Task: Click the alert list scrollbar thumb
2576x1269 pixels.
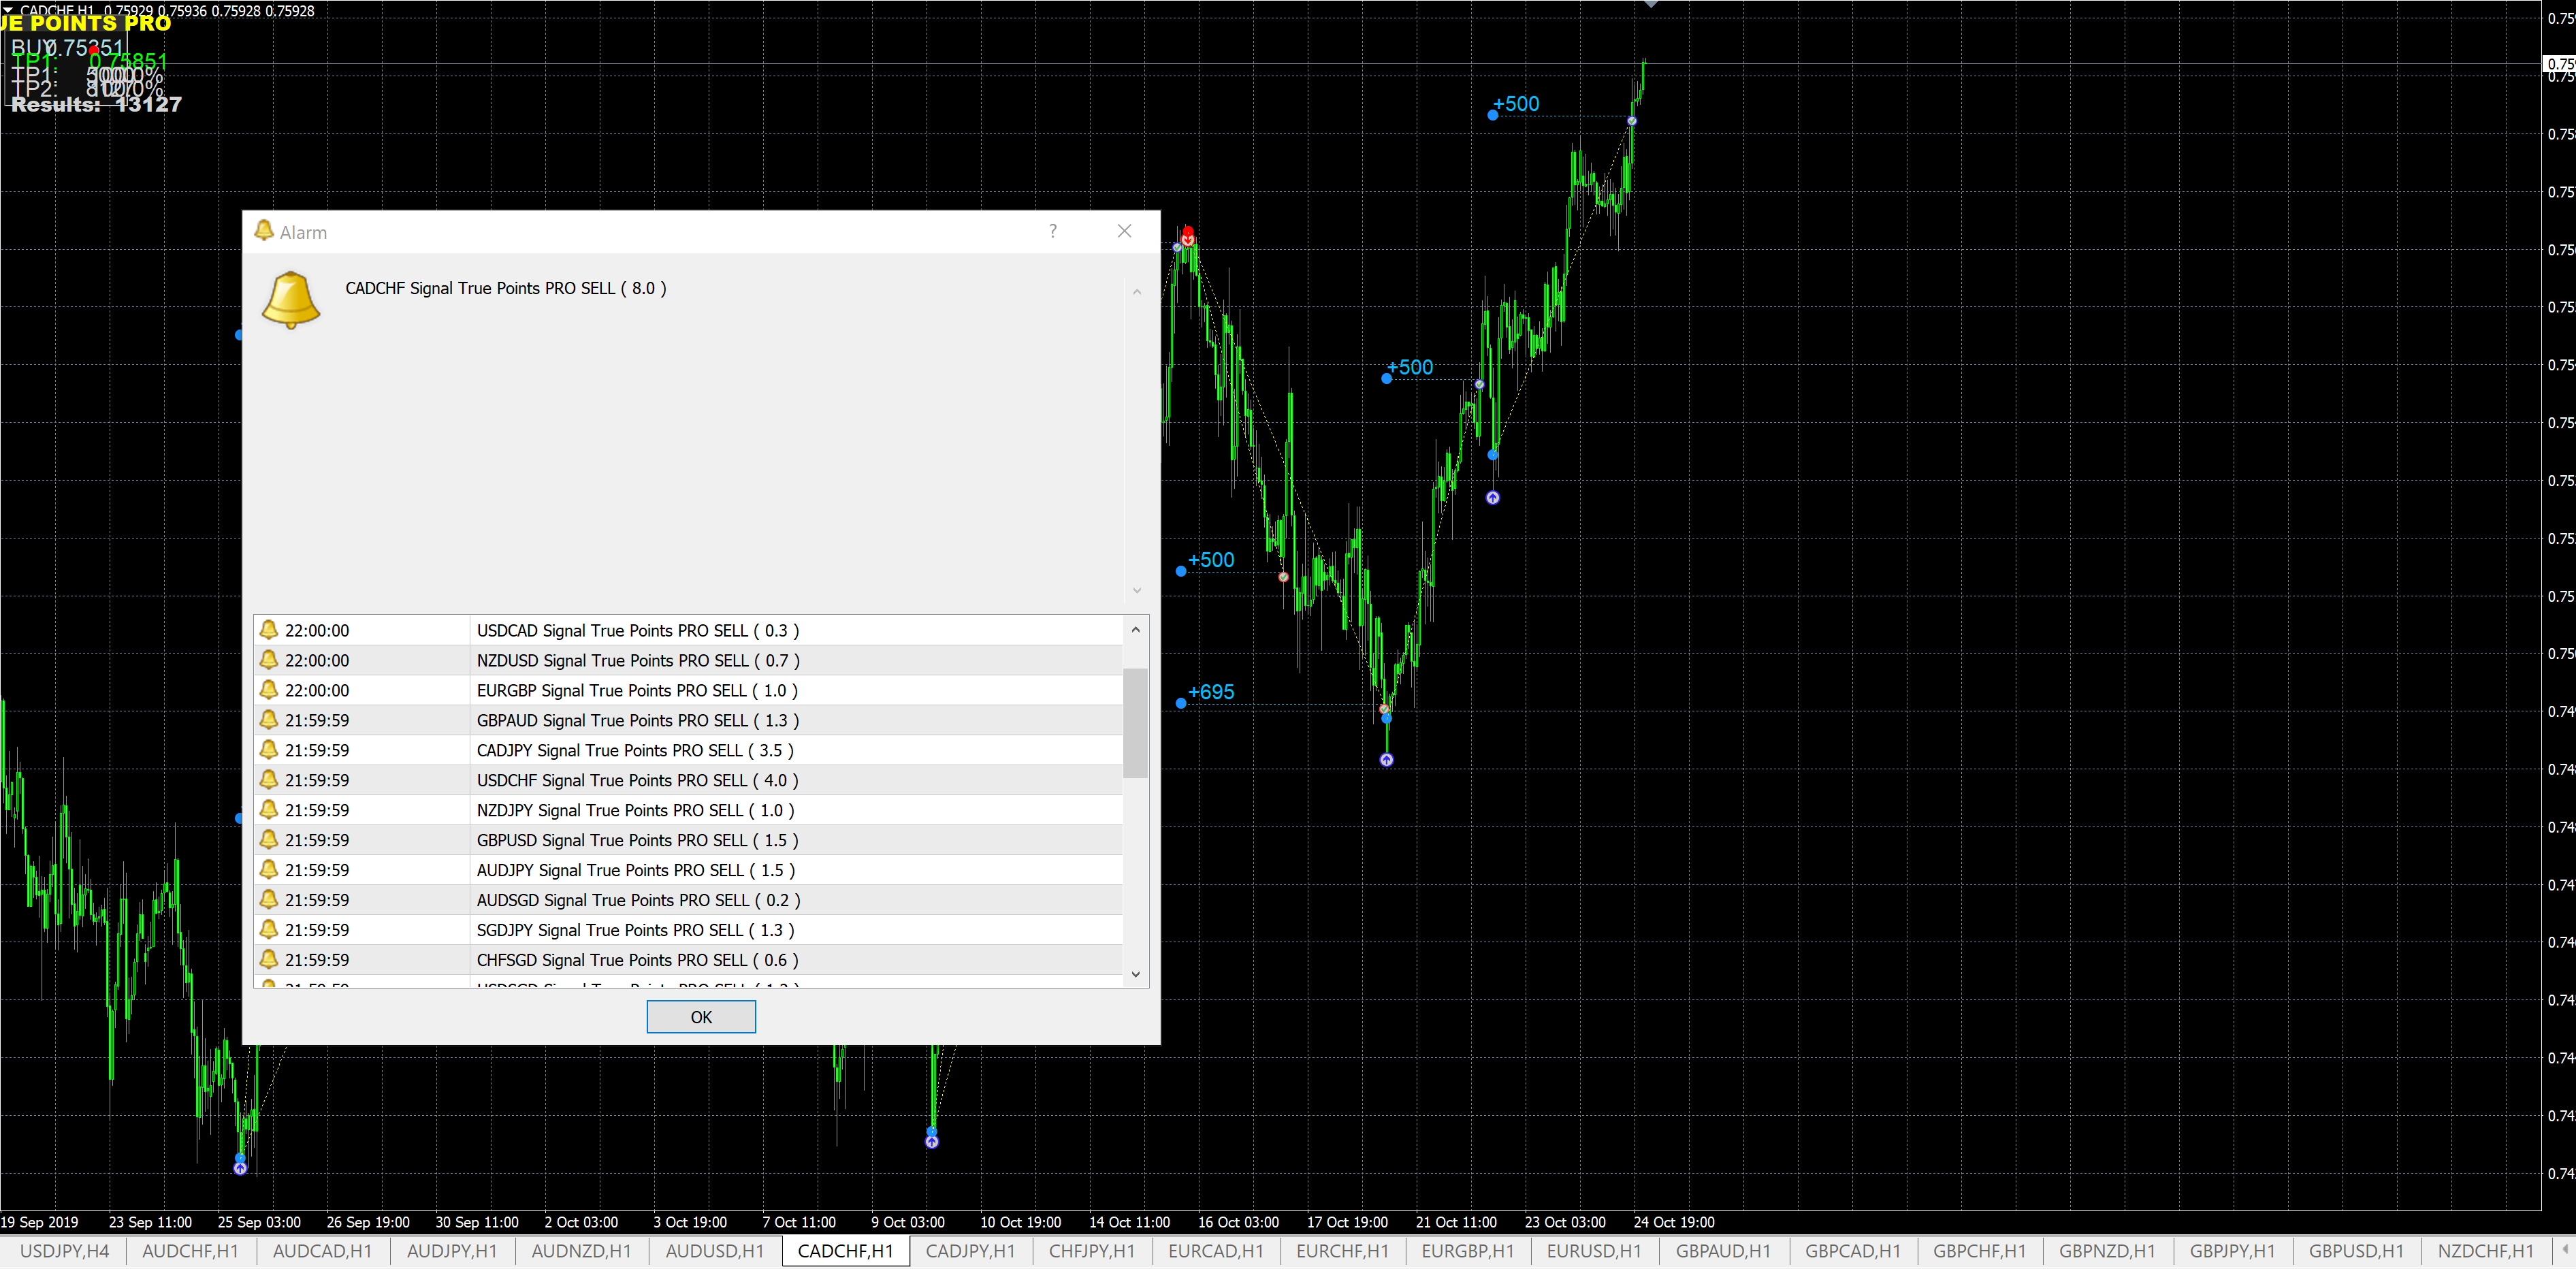Action: click(1135, 722)
